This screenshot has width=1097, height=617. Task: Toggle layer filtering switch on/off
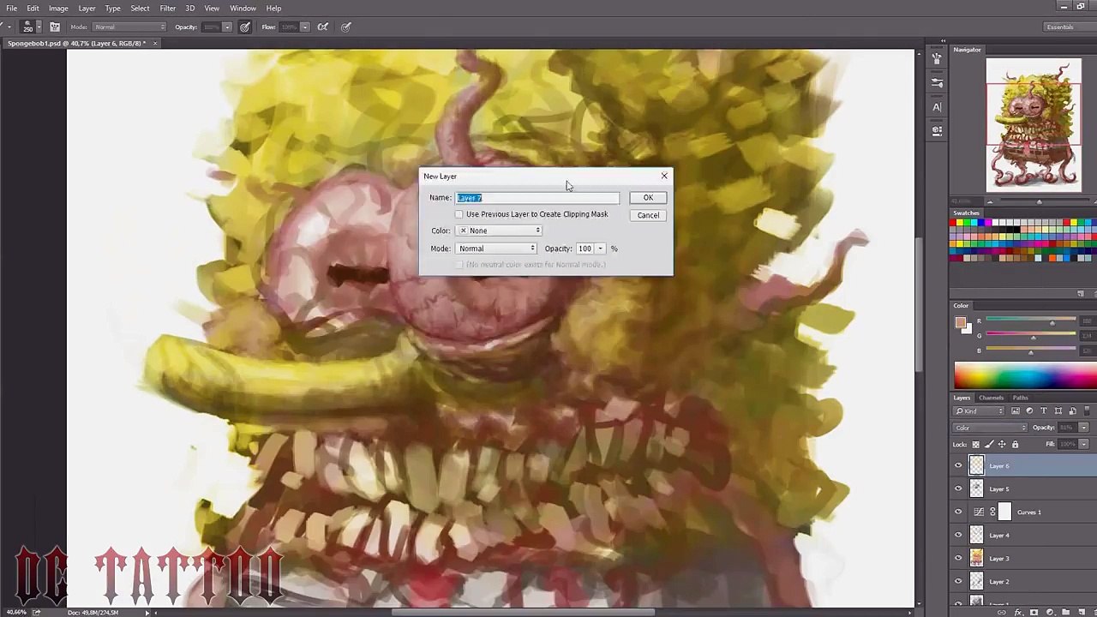1088,411
